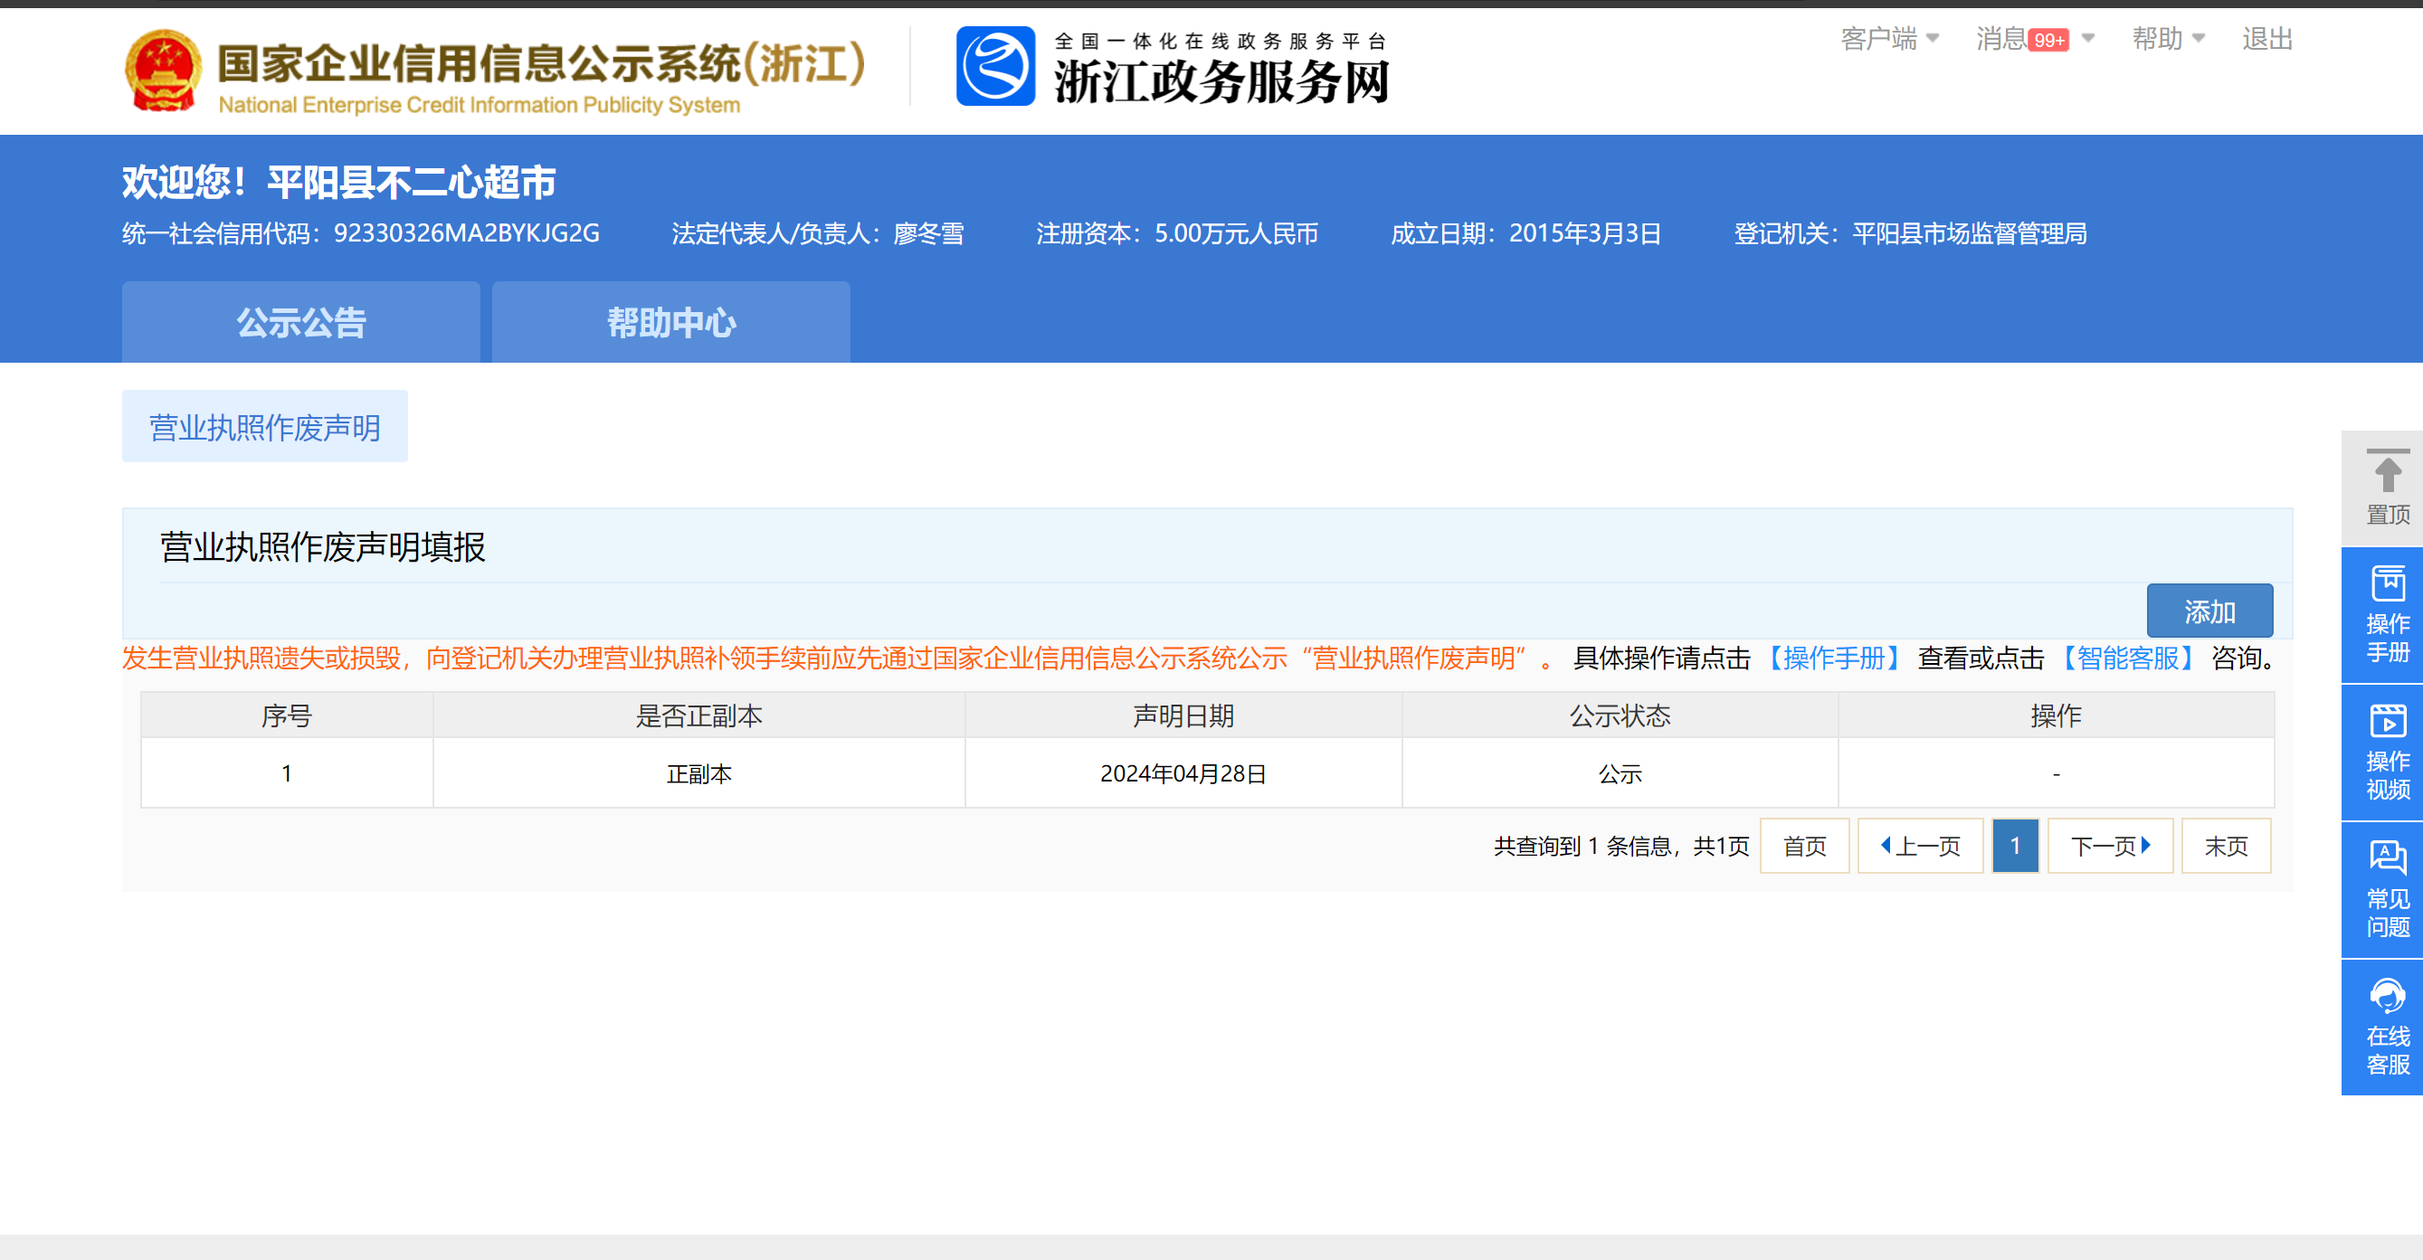
Task: Select page 1 in pagination
Action: [x=2014, y=846]
